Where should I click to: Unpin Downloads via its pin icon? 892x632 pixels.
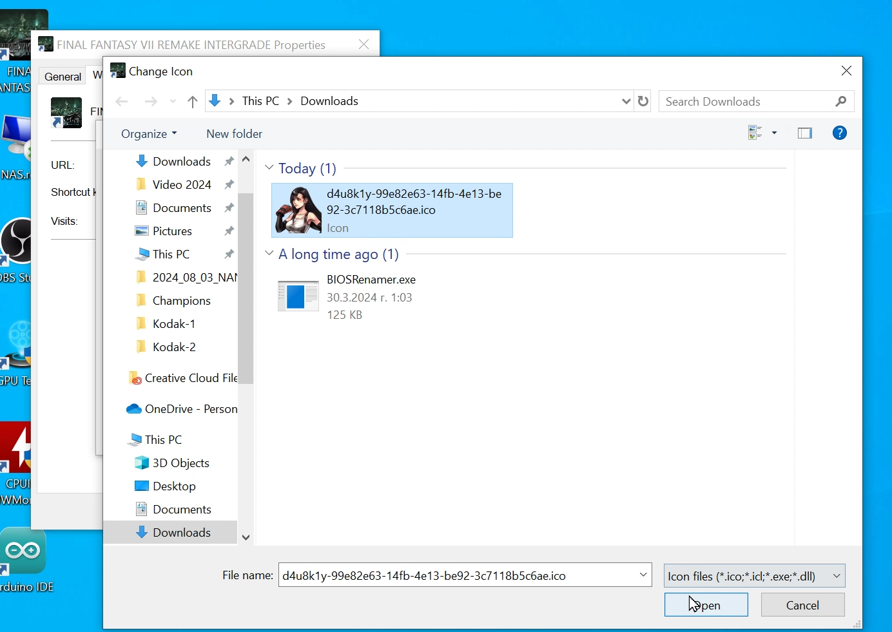229,162
